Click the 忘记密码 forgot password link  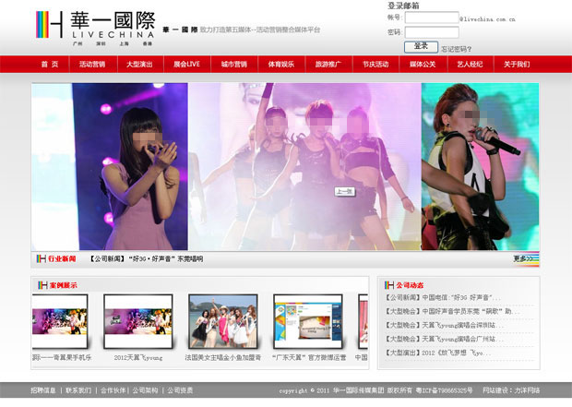click(x=457, y=49)
